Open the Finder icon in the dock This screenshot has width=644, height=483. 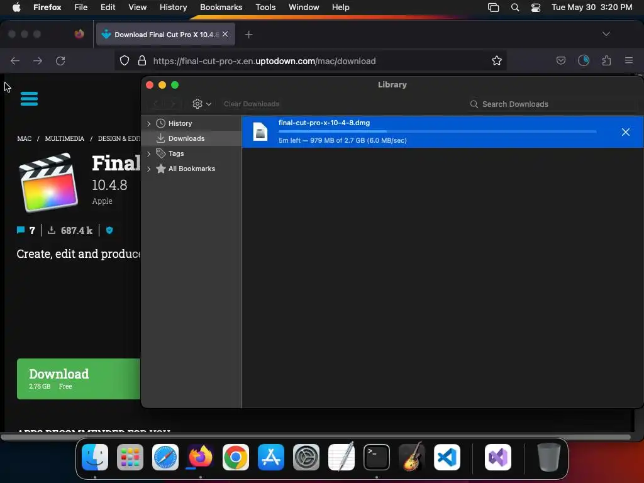click(95, 457)
